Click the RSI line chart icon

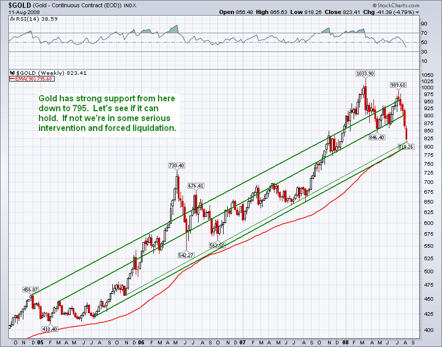pyautogui.click(x=12, y=19)
